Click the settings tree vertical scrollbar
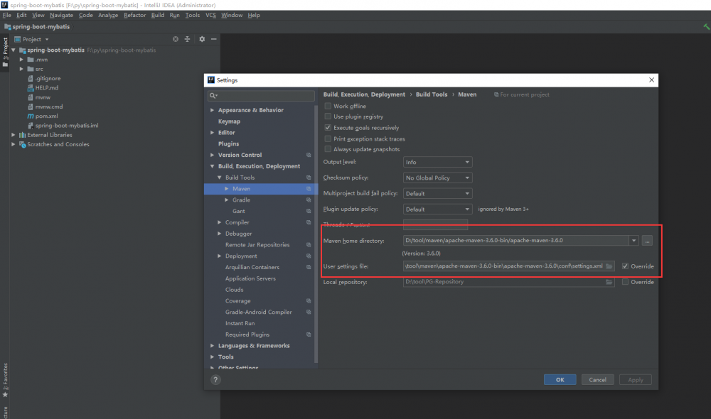Viewport: 711px width, 419px height. [316, 233]
